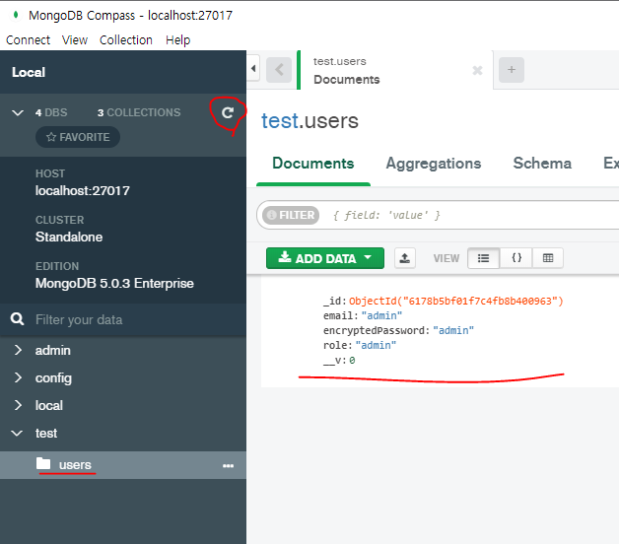Select the local database name
The image size is (619, 544).
pos(49,405)
